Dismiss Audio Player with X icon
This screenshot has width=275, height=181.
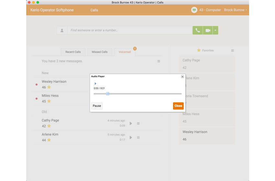(182, 77)
